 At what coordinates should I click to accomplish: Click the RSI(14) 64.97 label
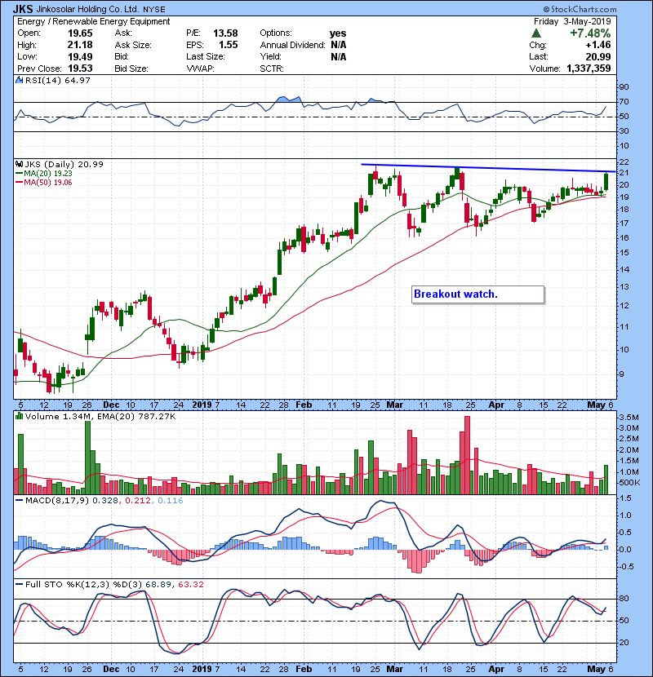click(x=57, y=80)
